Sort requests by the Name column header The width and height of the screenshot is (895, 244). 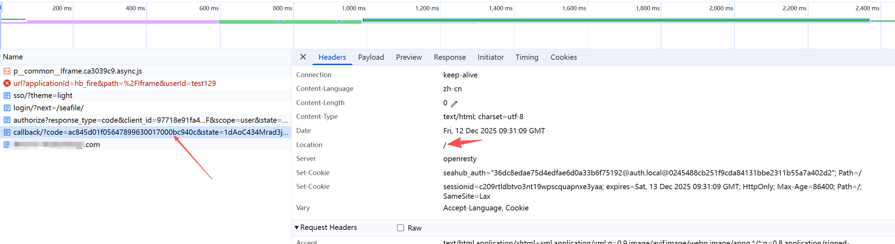click(13, 57)
